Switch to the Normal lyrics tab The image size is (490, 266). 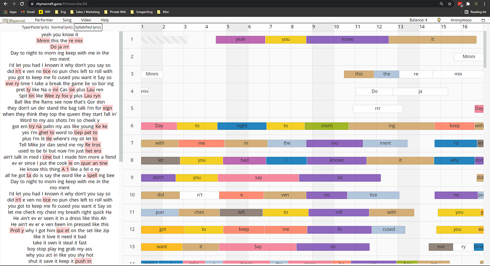pos(62,27)
